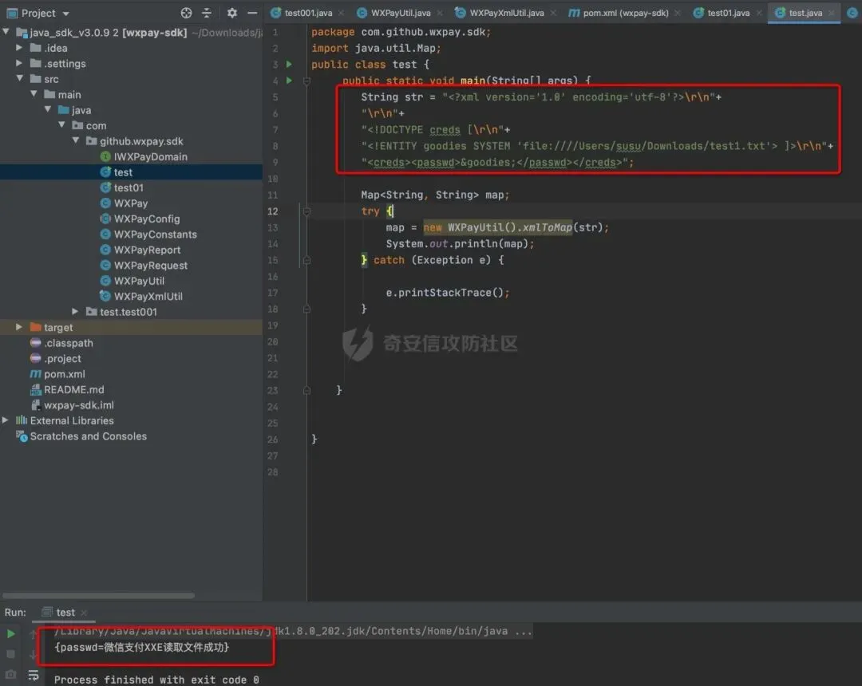This screenshot has height=686, width=862.
Task: Click the collapse all icon in Project panel
Action: tap(207, 13)
